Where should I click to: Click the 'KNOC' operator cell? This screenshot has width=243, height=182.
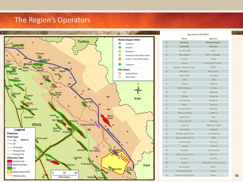pos(213,67)
